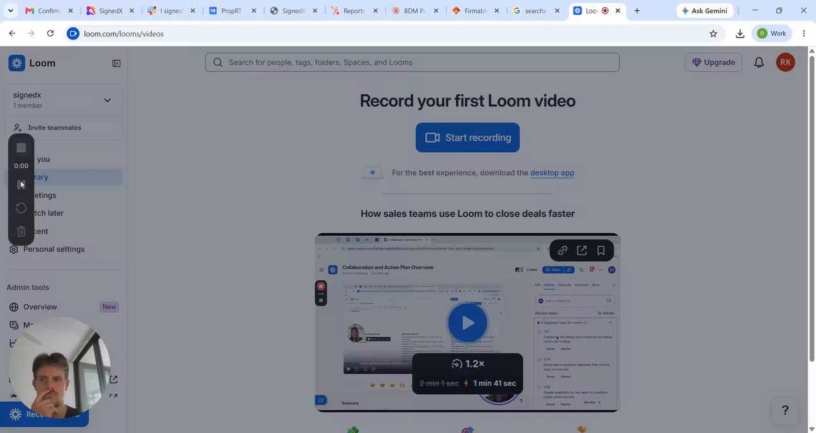Image resolution: width=816 pixels, height=433 pixels.
Task: Click the download device icon beside best experience
Action: (372, 173)
